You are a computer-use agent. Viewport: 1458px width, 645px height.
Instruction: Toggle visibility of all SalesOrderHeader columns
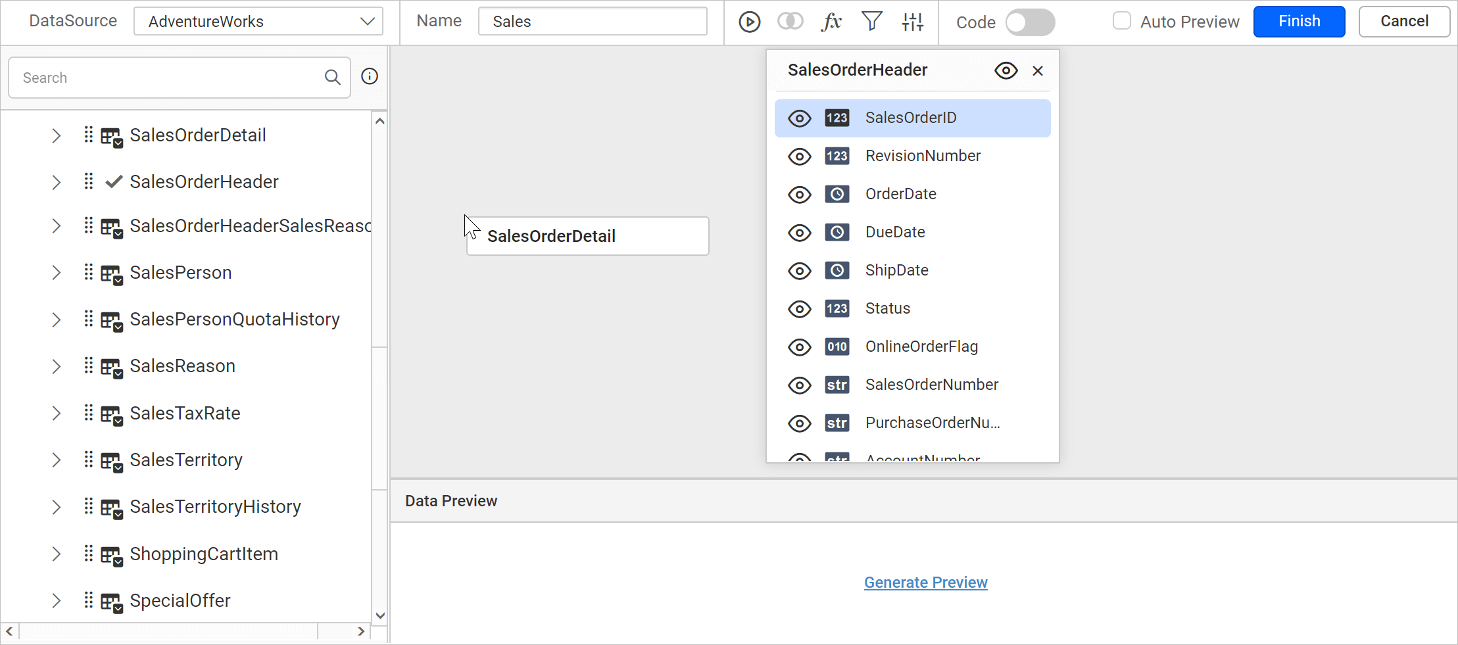1006,70
